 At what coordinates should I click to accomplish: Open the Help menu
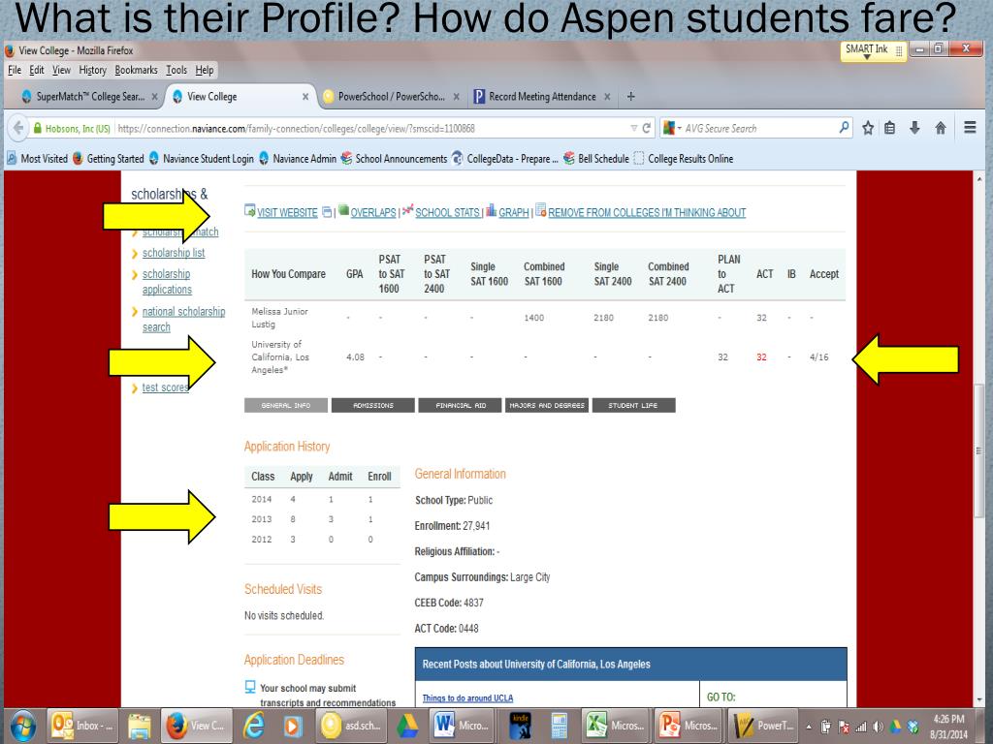pos(204,70)
